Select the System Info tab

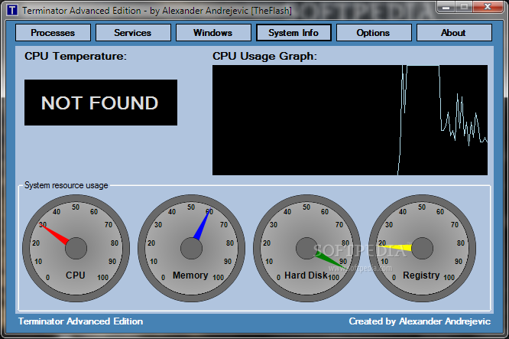click(293, 33)
